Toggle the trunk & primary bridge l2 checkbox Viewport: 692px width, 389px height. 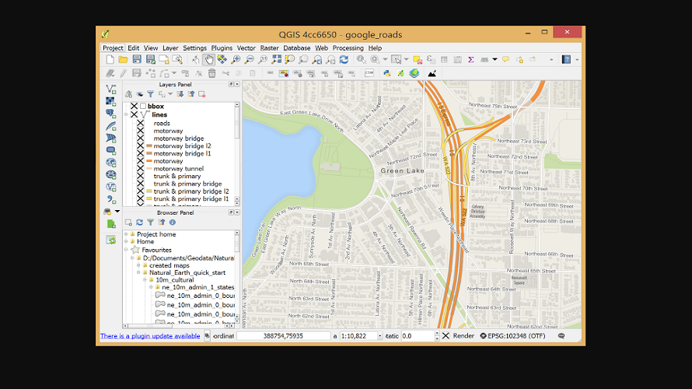(140, 191)
